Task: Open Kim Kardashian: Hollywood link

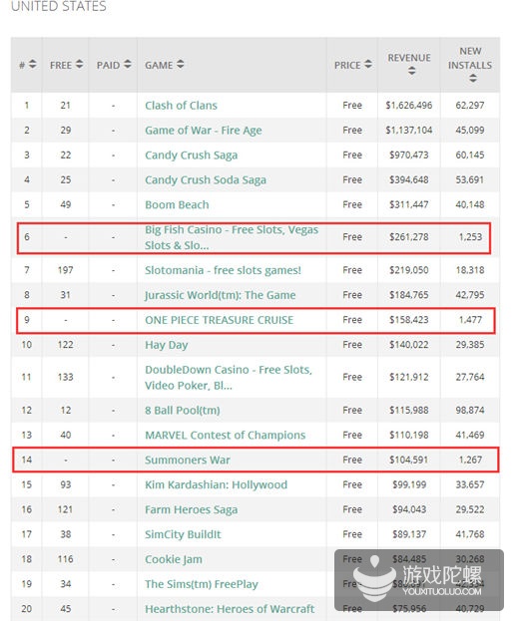Action: tap(216, 484)
